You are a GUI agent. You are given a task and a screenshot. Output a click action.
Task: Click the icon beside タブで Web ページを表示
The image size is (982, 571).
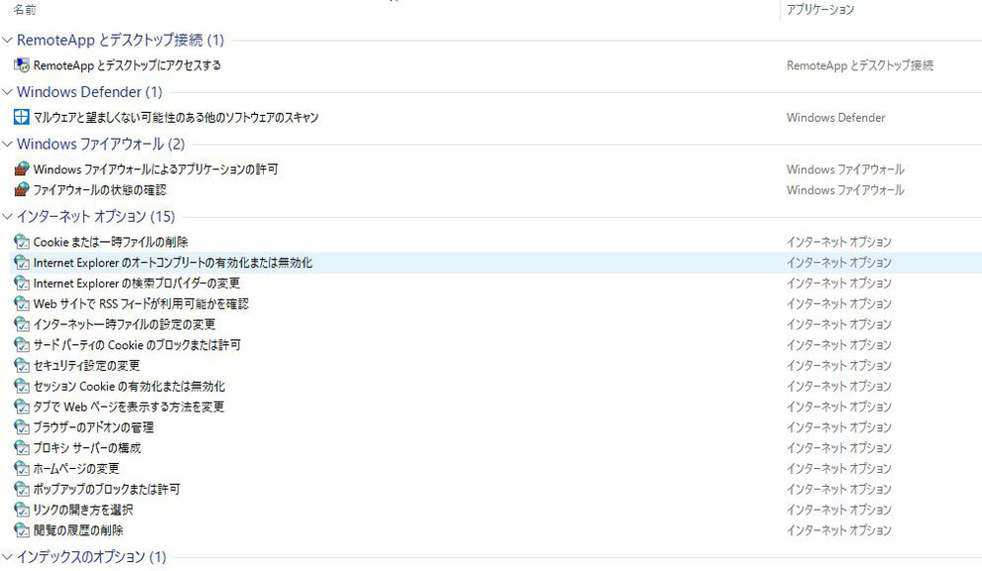(x=21, y=406)
